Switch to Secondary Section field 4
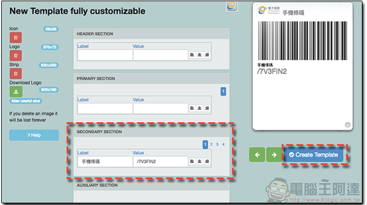The image size is (367, 205). pyautogui.click(x=223, y=145)
